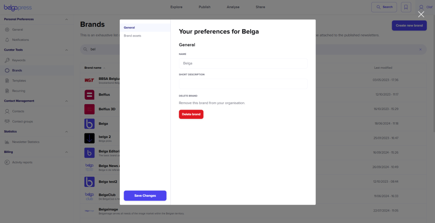Open the Notifications link in the sidebar
This screenshot has width=435, height=223.
[x=20, y=40]
